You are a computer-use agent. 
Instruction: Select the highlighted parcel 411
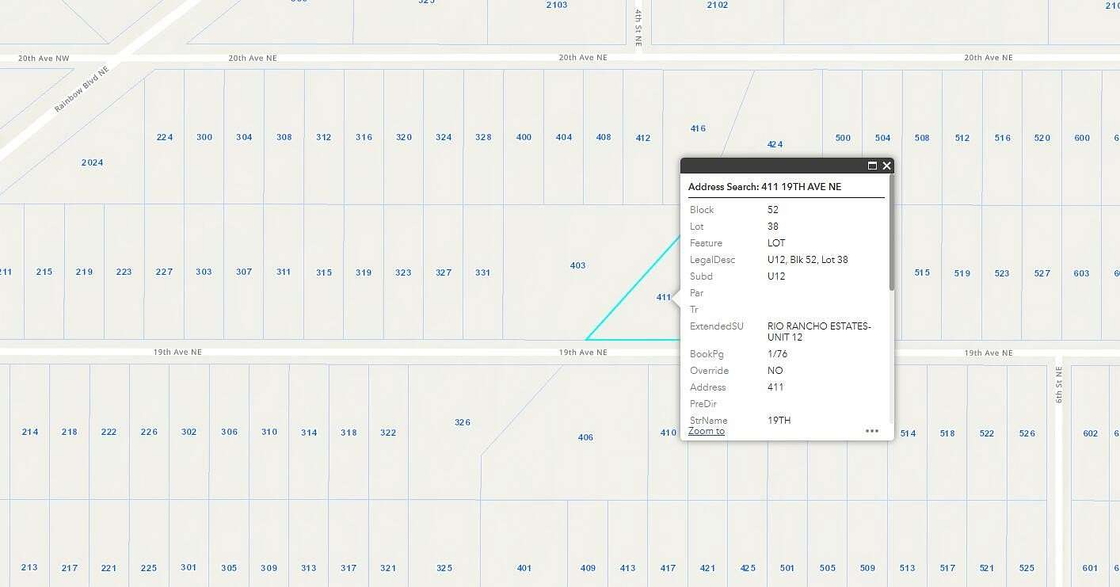click(663, 297)
